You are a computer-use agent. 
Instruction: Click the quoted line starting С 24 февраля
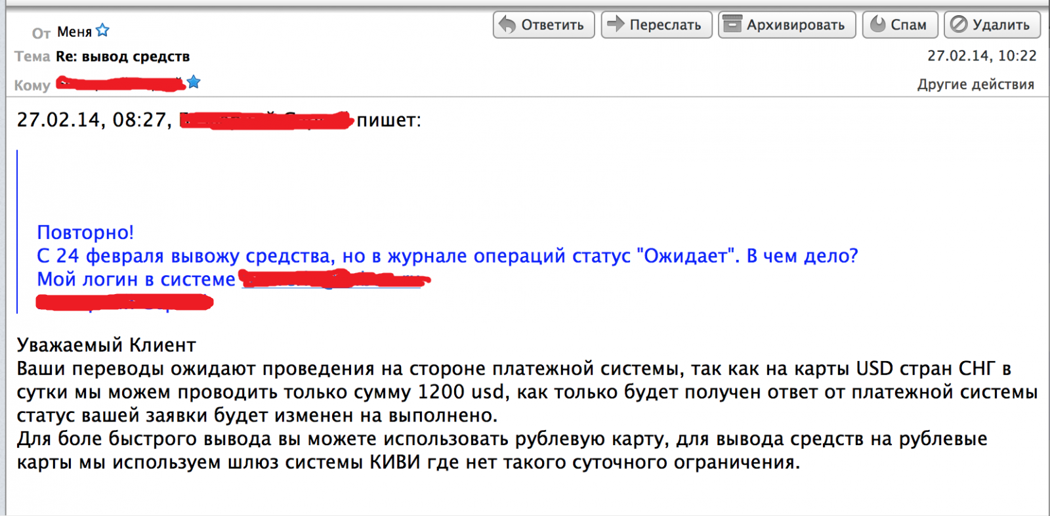[447, 256]
